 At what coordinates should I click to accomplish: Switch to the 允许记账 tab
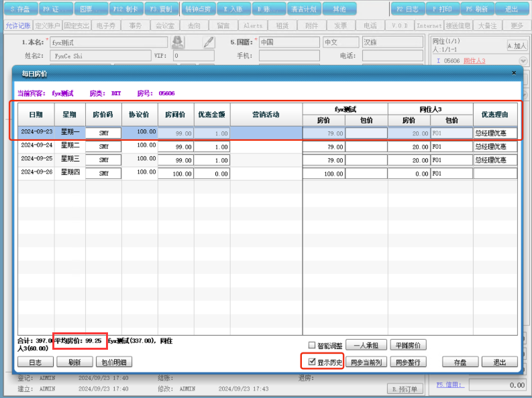(x=18, y=25)
